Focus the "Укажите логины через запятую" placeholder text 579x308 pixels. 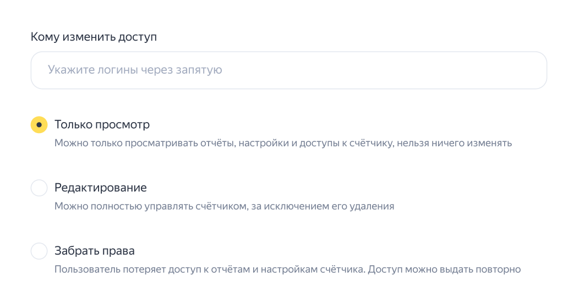(135, 70)
